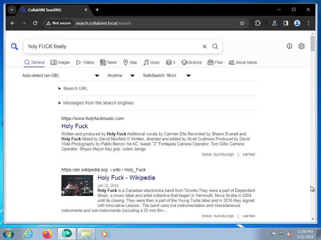The image size is (321, 240).
Task: Open the Holy Fuck - Wikipedia result link
Action: (126, 177)
